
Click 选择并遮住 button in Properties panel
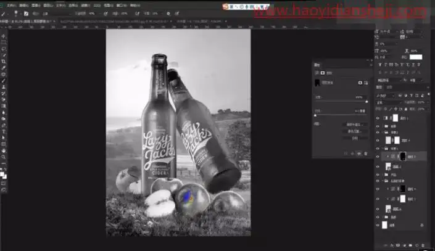tap(355, 125)
